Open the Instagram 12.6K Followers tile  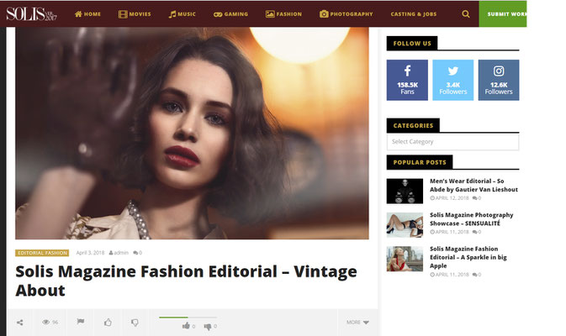coord(499,80)
